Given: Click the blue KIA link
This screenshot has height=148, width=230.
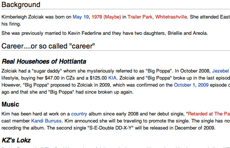Looking at the screenshot, I should click(112, 78).
